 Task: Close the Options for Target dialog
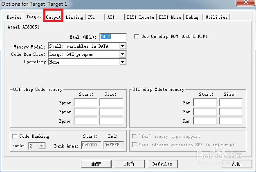(245, 2)
